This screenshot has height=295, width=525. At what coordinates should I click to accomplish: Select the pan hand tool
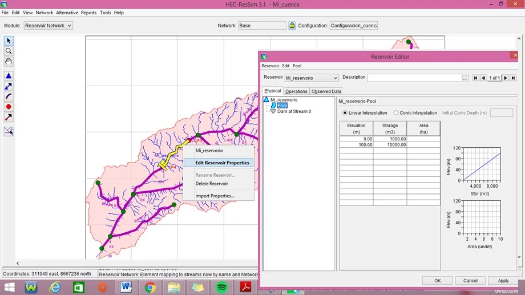click(x=9, y=62)
